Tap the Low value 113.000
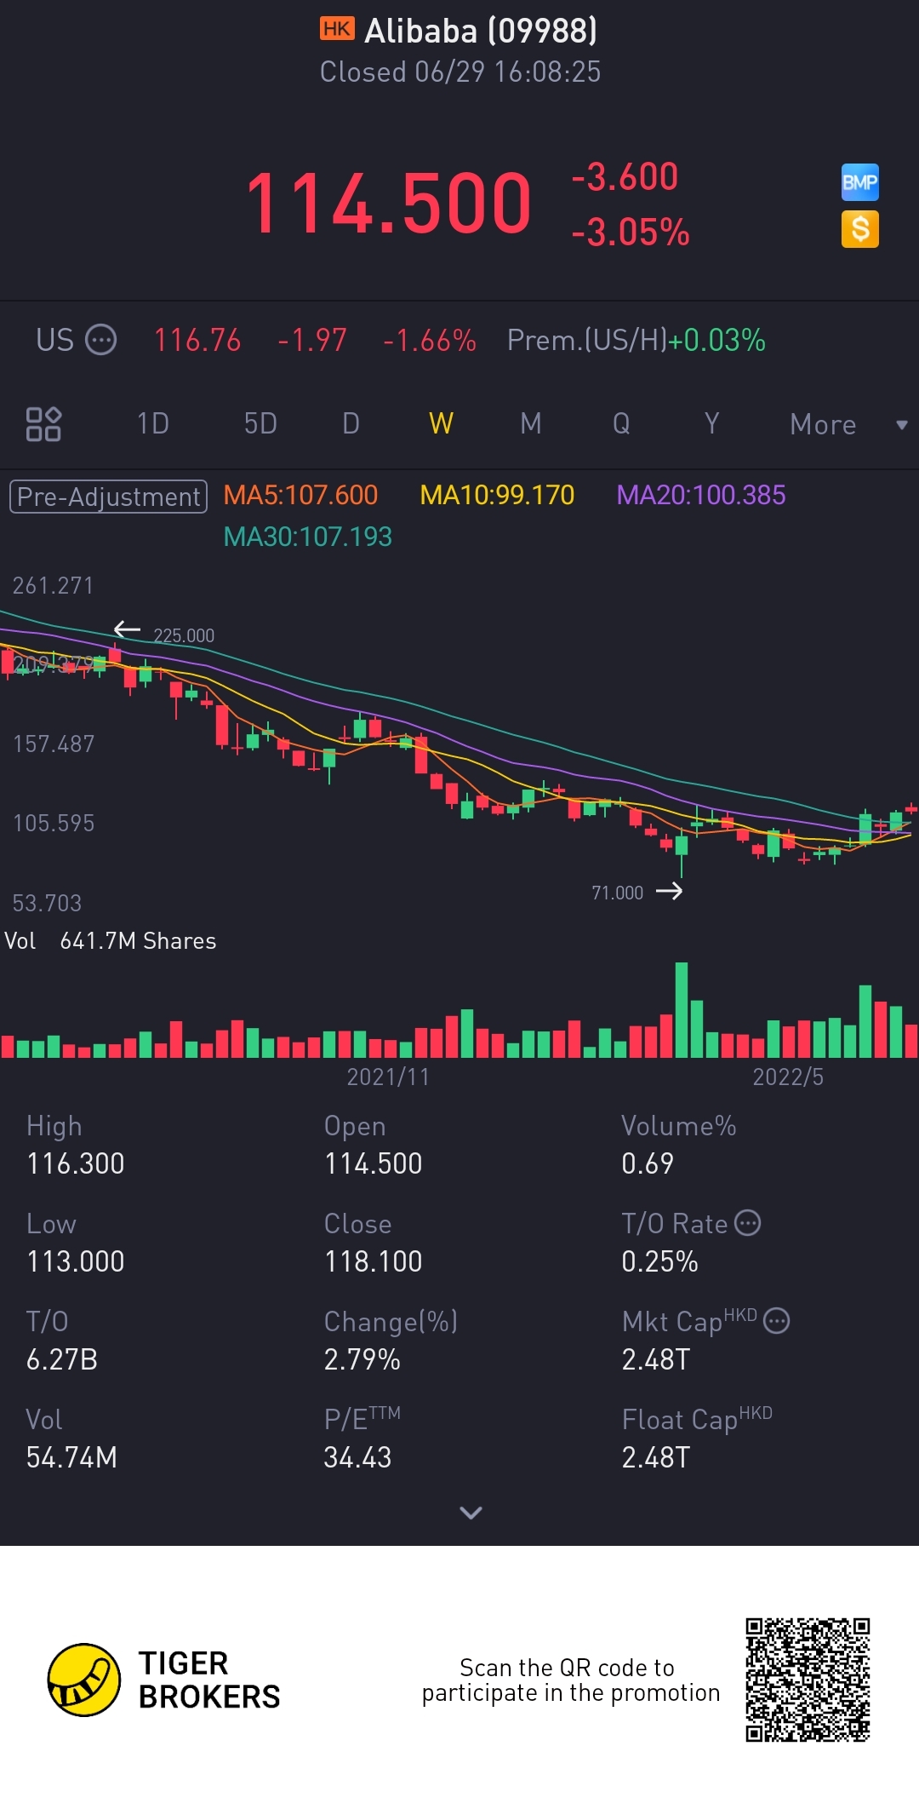The image size is (919, 1815). coord(76,1261)
